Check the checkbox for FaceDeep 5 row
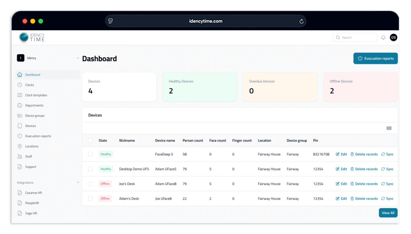Image resolution: width=411 pixels, height=234 pixels. coord(91,154)
